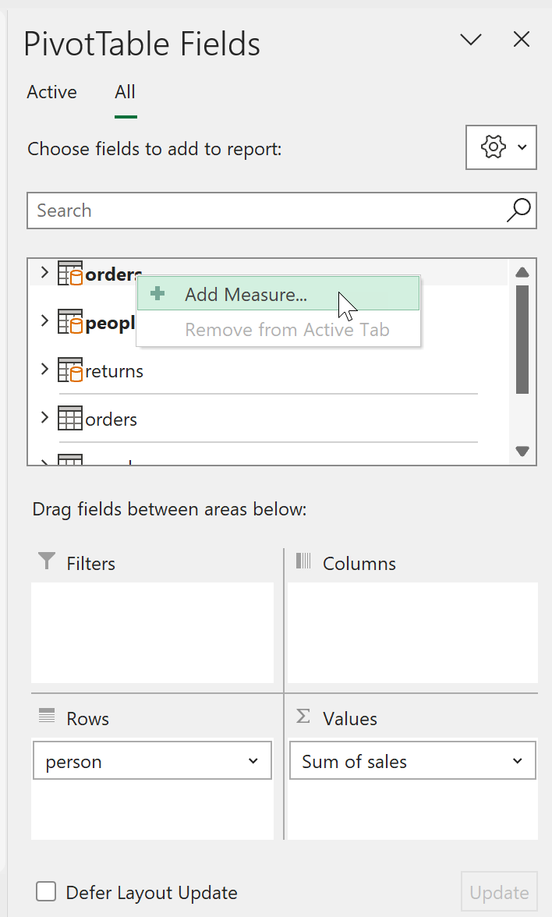
Task: Open the person row field dropdown
Action: coord(253,761)
